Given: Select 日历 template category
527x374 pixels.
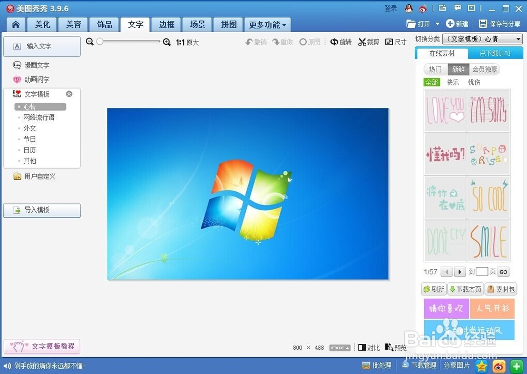Looking at the screenshot, I should [x=30, y=150].
